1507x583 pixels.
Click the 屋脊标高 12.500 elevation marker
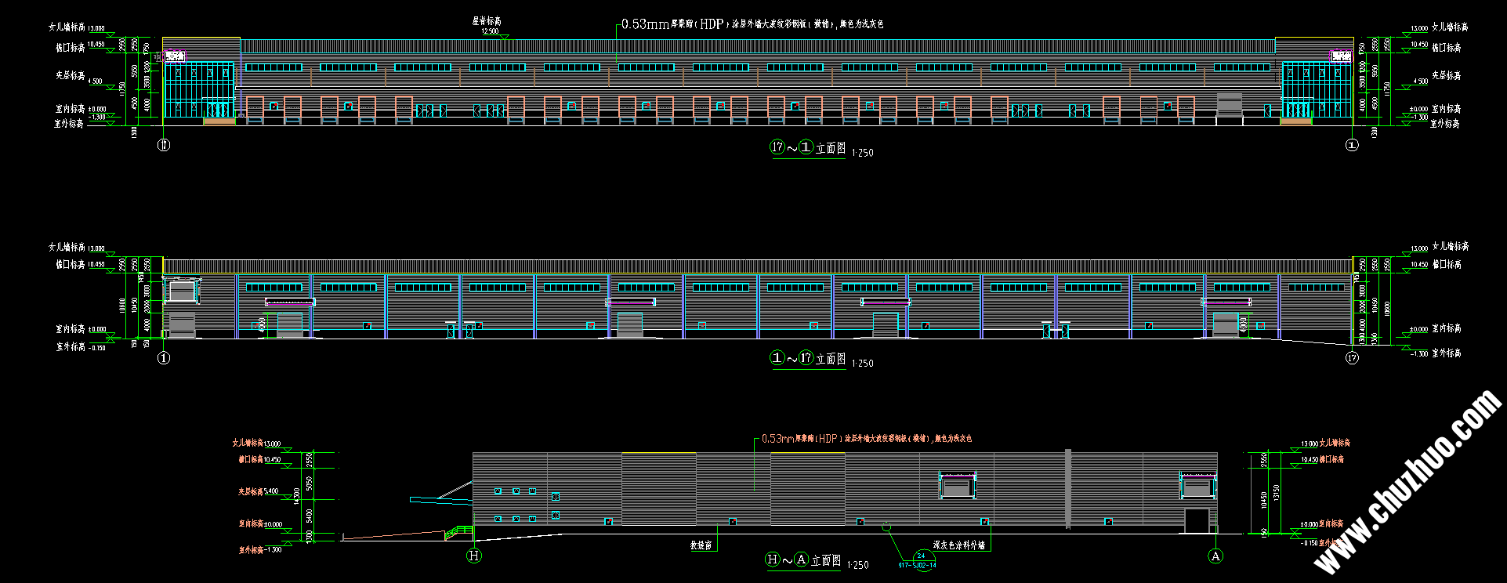(487, 26)
